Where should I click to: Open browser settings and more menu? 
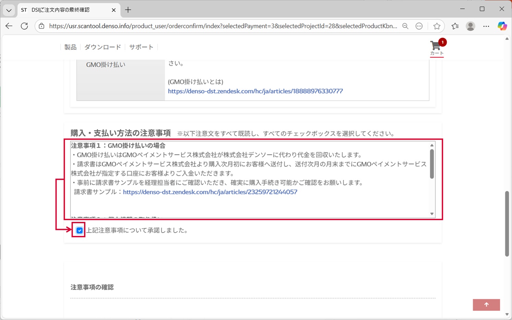(486, 26)
